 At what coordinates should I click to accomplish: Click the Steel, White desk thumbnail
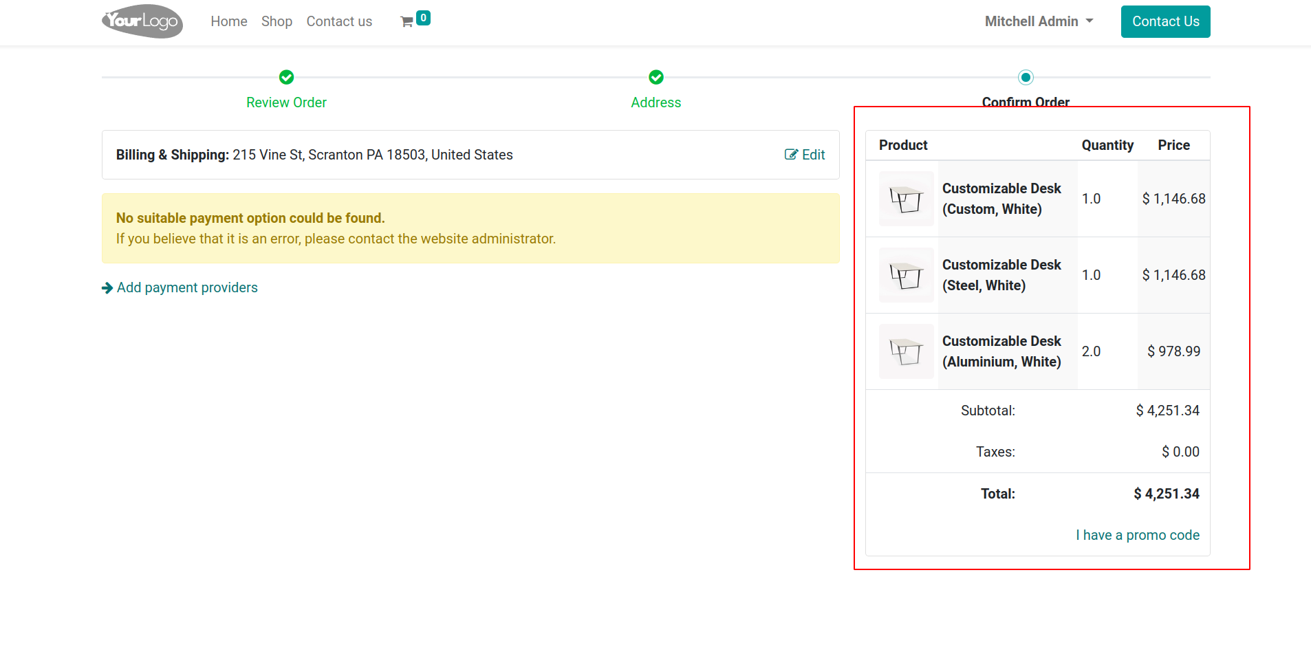click(906, 275)
